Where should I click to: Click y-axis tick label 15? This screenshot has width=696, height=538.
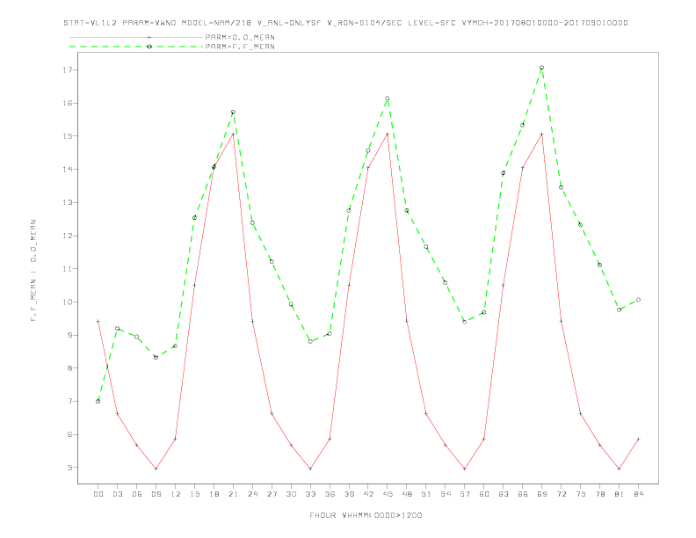tap(67, 136)
